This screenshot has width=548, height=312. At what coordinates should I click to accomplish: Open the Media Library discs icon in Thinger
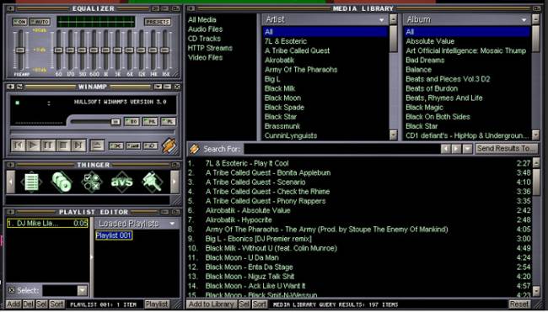[62, 182]
